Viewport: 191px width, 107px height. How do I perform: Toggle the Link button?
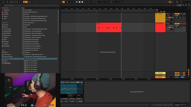point(3,2)
